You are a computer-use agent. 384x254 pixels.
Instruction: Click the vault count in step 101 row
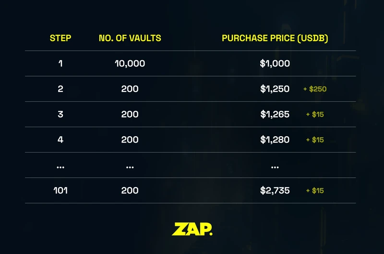point(130,190)
